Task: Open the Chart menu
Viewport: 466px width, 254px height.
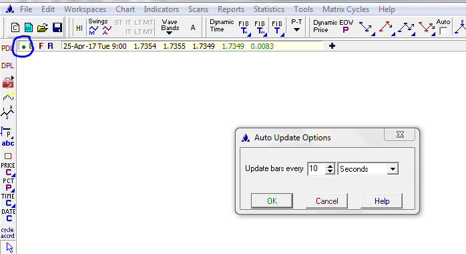Action: coord(125,9)
